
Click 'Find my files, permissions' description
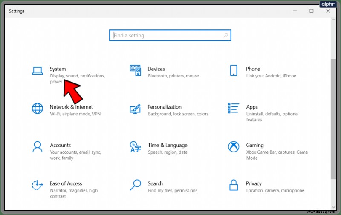pyautogui.click(x=173, y=190)
